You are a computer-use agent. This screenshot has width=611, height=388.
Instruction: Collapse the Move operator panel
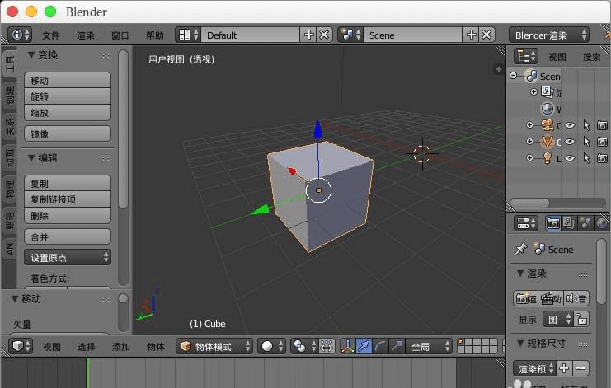(15, 298)
